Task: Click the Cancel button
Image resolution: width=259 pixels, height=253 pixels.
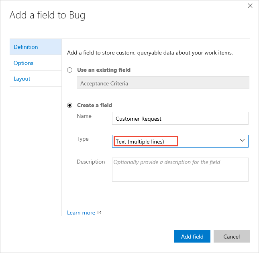Action: coord(232,236)
